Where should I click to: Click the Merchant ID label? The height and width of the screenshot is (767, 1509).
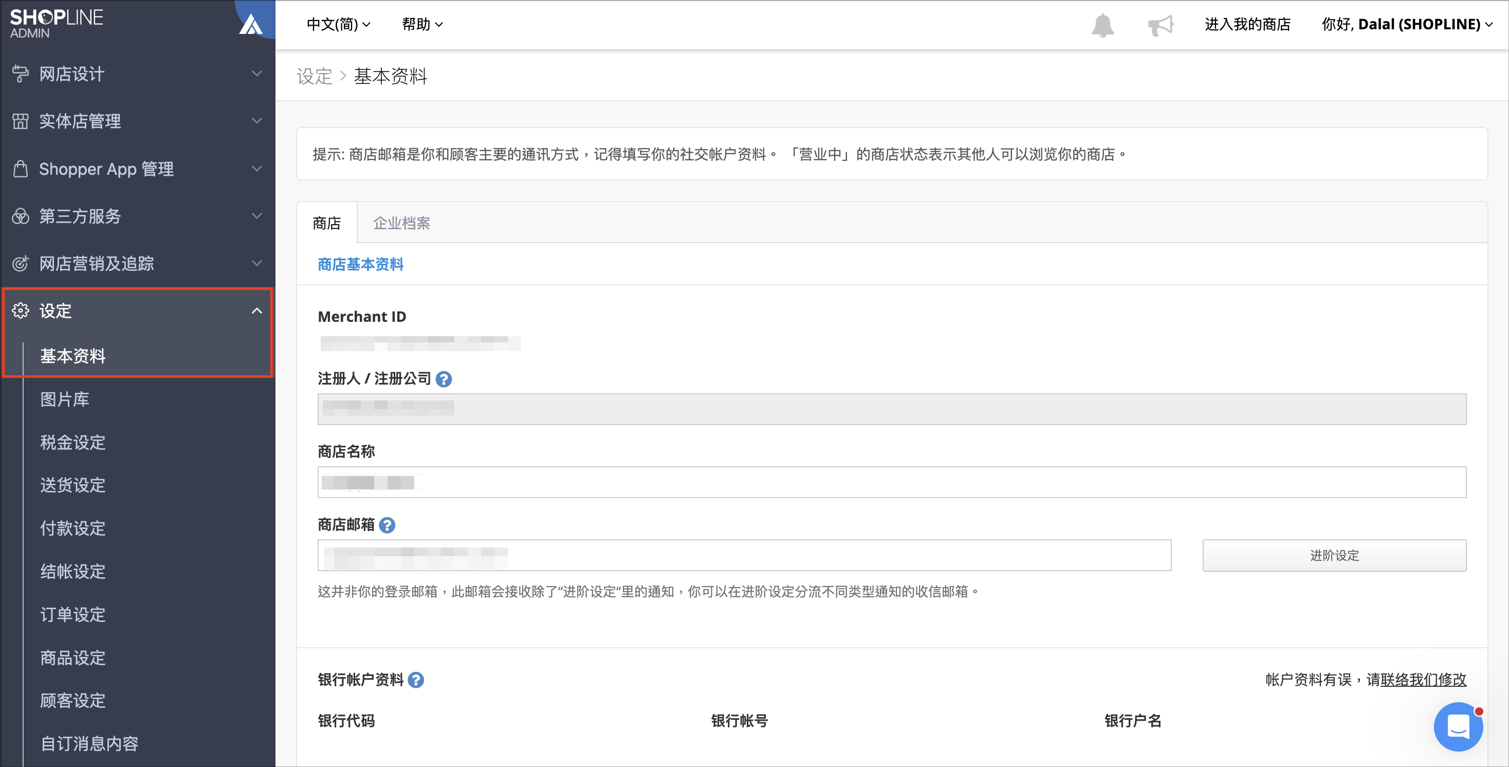point(361,317)
